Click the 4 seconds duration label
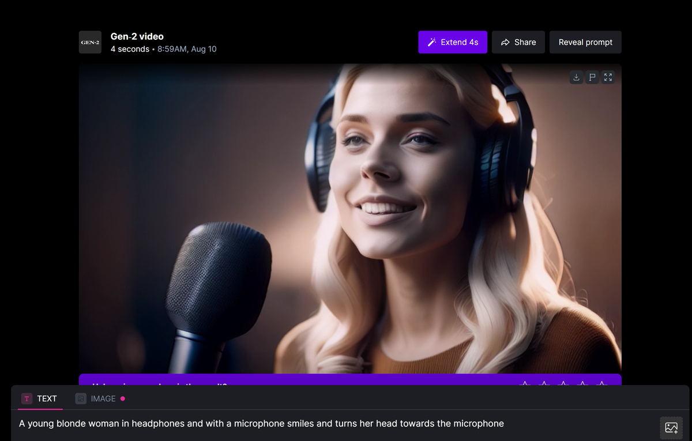This screenshot has width=692, height=441. point(130,49)
